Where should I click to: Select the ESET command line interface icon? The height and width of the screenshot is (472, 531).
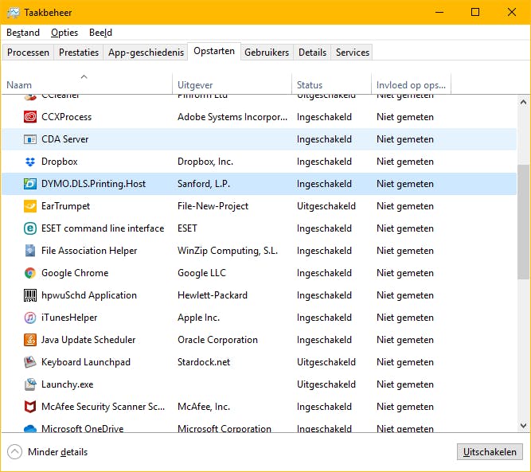tap(30, 228)
